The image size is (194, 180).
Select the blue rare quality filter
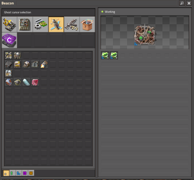[x=19, y=173]
